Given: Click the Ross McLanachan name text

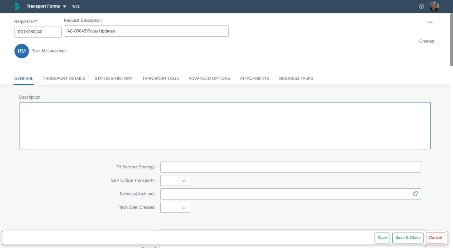Looking at the screenshot, I should coord(48,51).
